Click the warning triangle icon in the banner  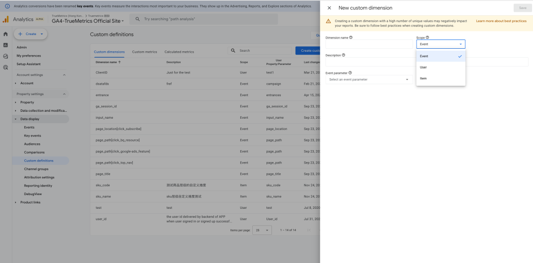pyautogui.click(x=328, y=21)
